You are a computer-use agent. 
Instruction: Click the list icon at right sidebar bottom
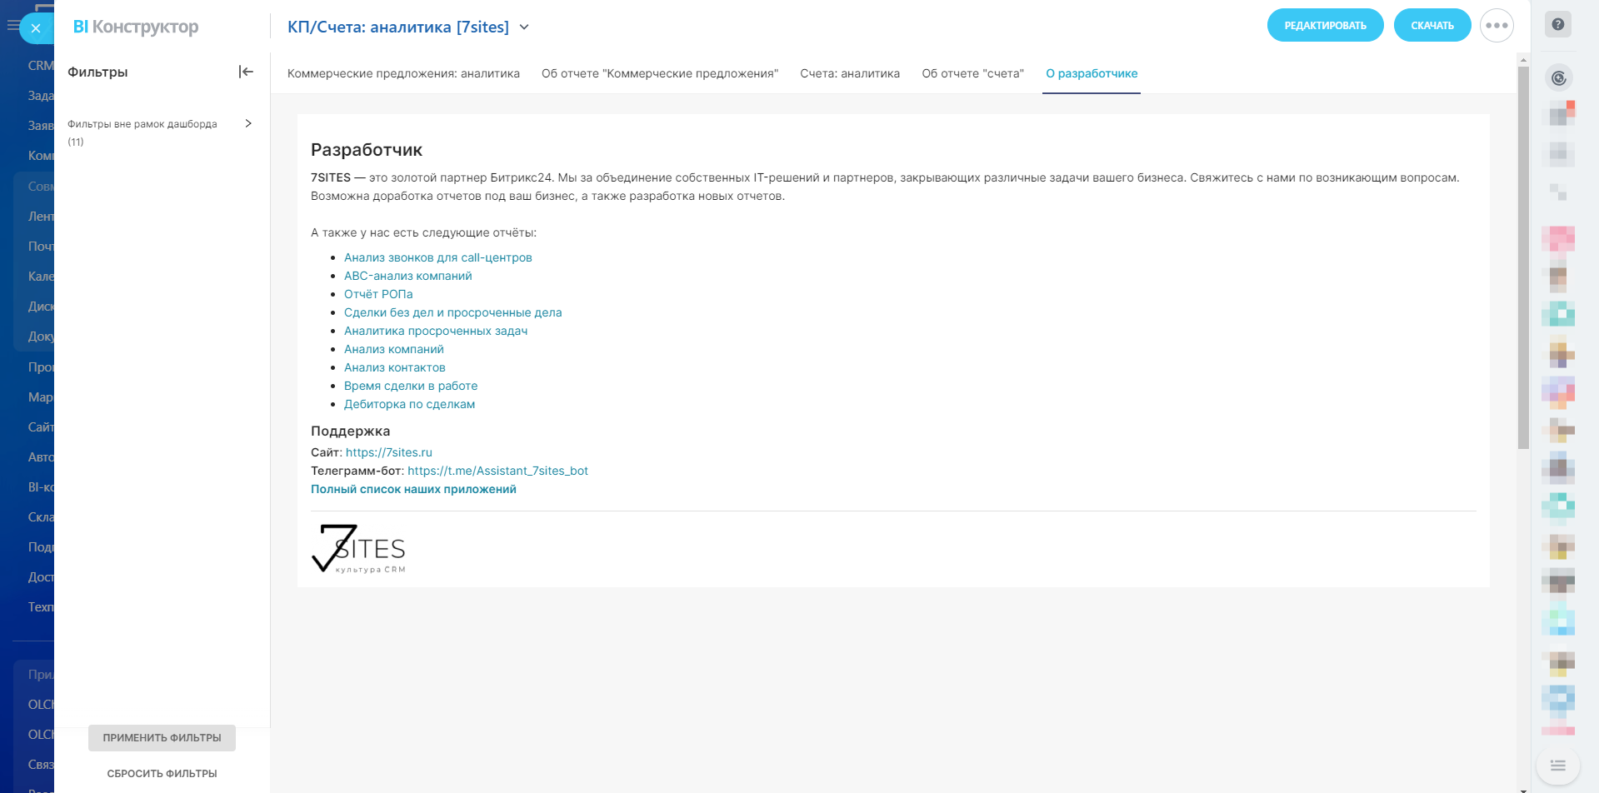coord(1558,766)
